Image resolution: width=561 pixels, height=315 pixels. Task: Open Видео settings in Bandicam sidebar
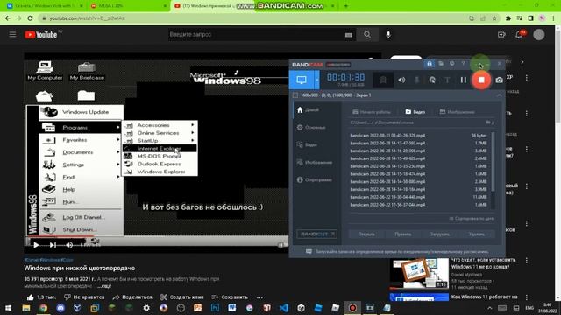click(x=307, y=144)
